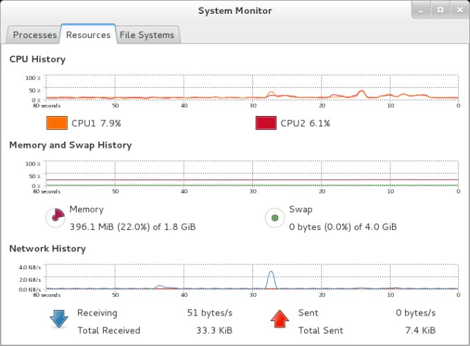The image size is (470, 346).
Task: Select the Resources tab
Action: pyautogui.click(x=88, y=35)
